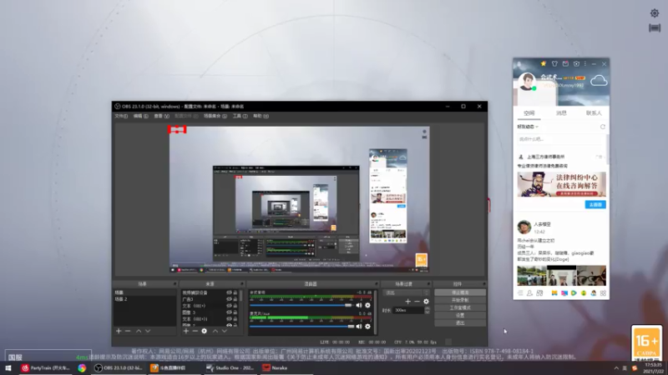This screenshot has width=668, height=375.
Task: Toggle visibility of 图像 3 source
Action: (x=229, y=312)
